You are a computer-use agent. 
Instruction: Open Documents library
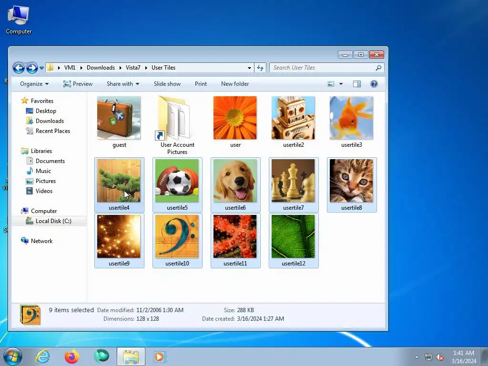click(x=50, y=161)
